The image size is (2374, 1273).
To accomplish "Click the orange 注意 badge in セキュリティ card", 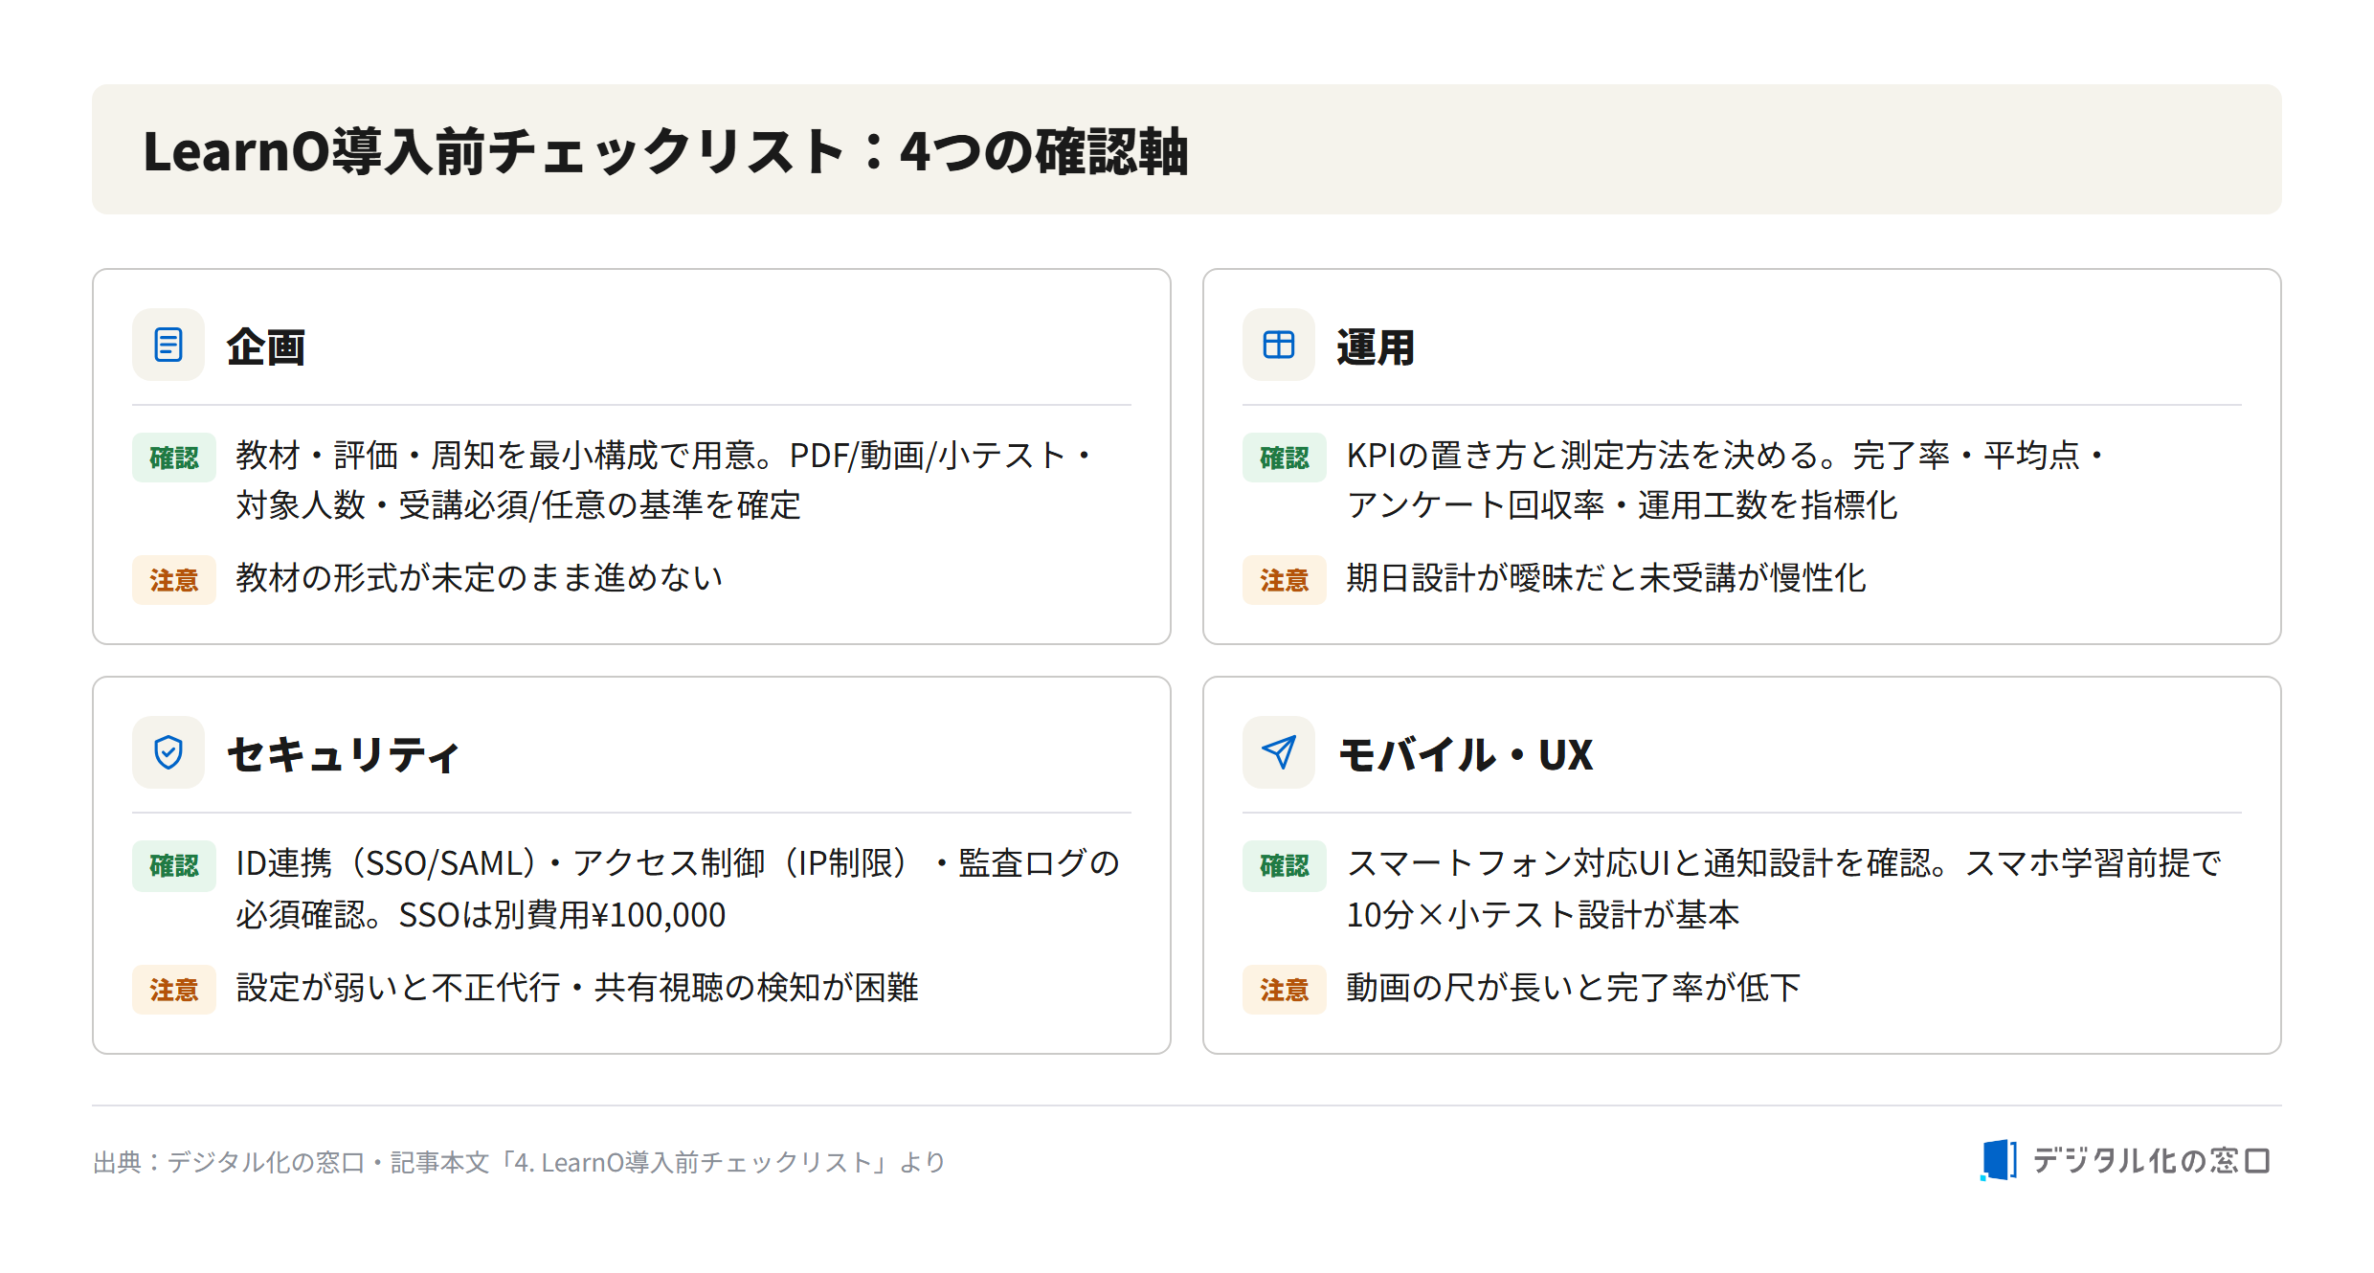I will coord(174,989).
